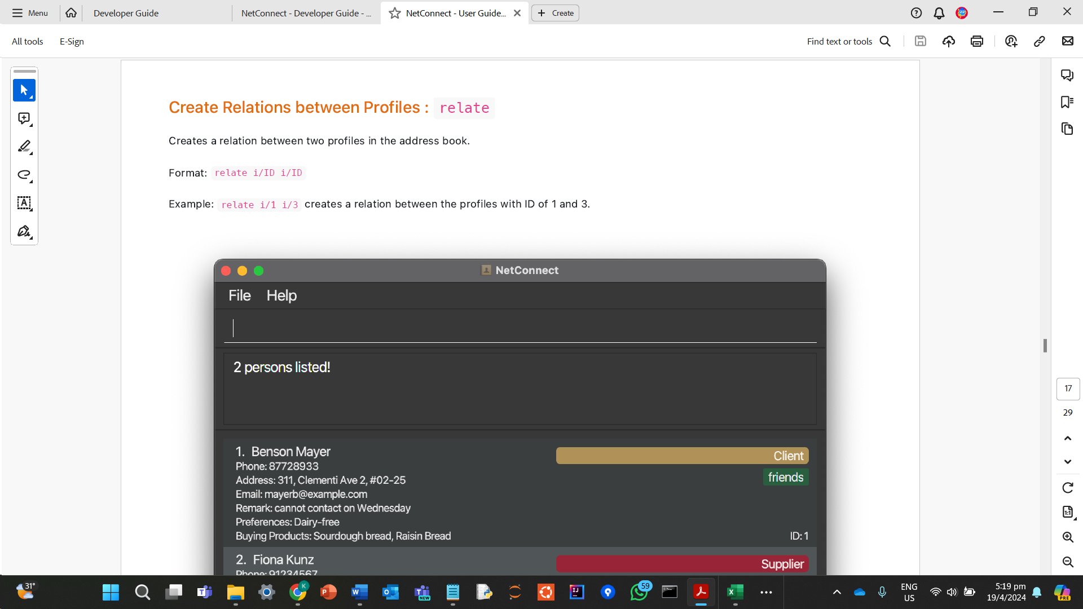Select the arrow selection tool
The height and width of the screenshot is (609, 1083).
coord(24,90)
